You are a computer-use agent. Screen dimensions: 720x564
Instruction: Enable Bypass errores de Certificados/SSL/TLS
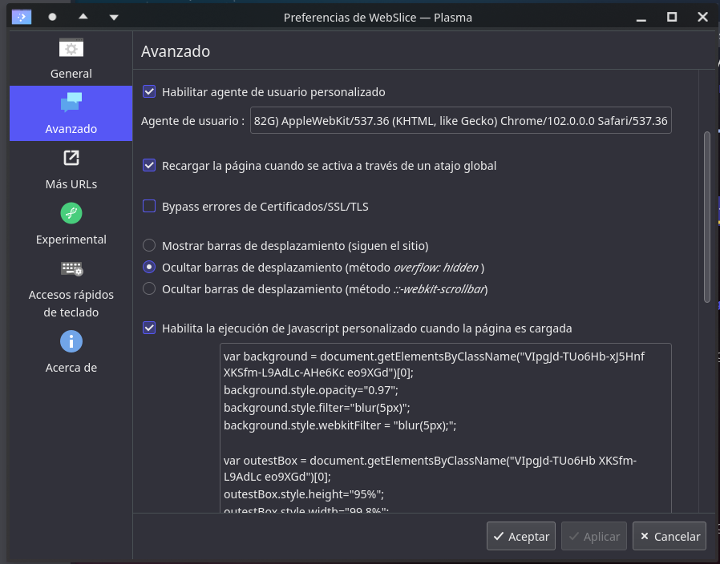(x=149, y=206)
